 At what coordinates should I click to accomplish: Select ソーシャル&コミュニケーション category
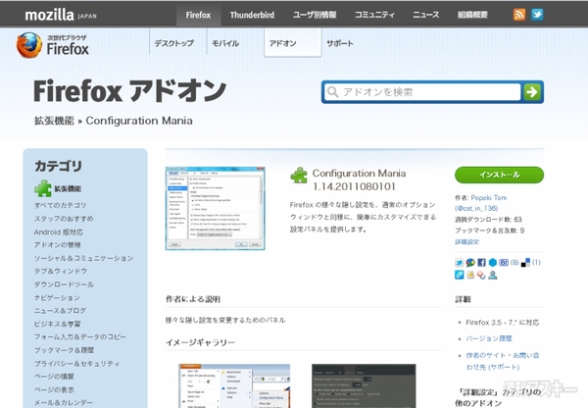point(83,258)
